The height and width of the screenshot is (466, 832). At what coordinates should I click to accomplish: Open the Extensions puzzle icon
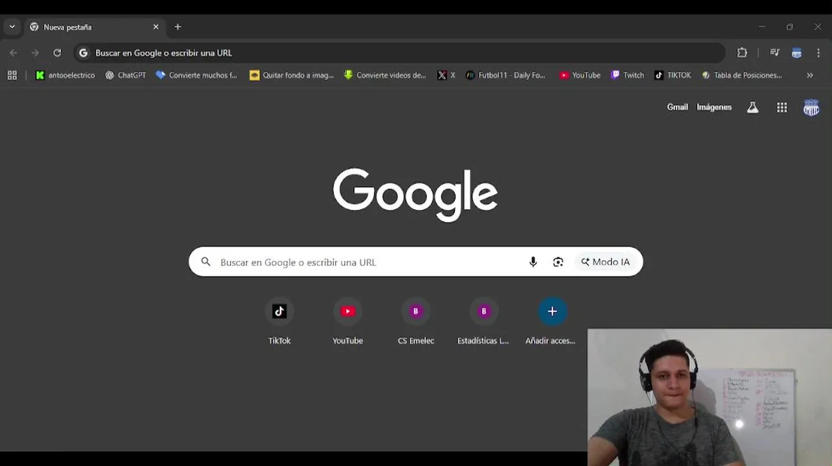(x=742, y=53)
